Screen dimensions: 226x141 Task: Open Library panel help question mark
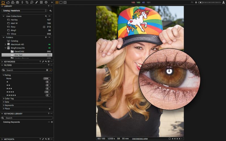tap(49, 6)
